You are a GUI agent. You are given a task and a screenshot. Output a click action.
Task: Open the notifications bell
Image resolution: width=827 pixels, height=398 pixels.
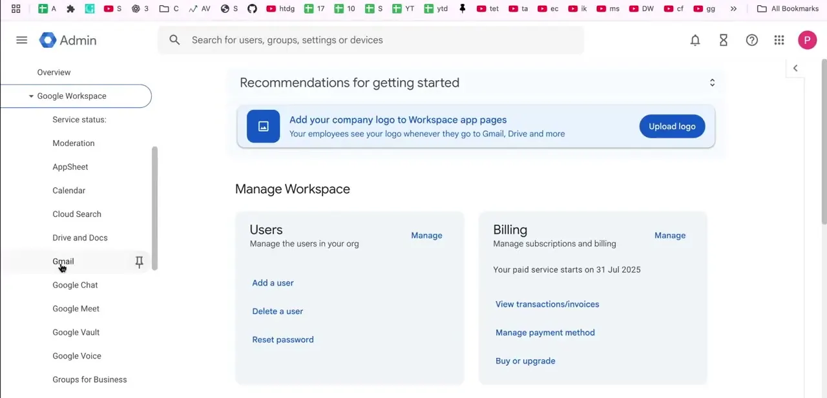(x=695, y=40)
